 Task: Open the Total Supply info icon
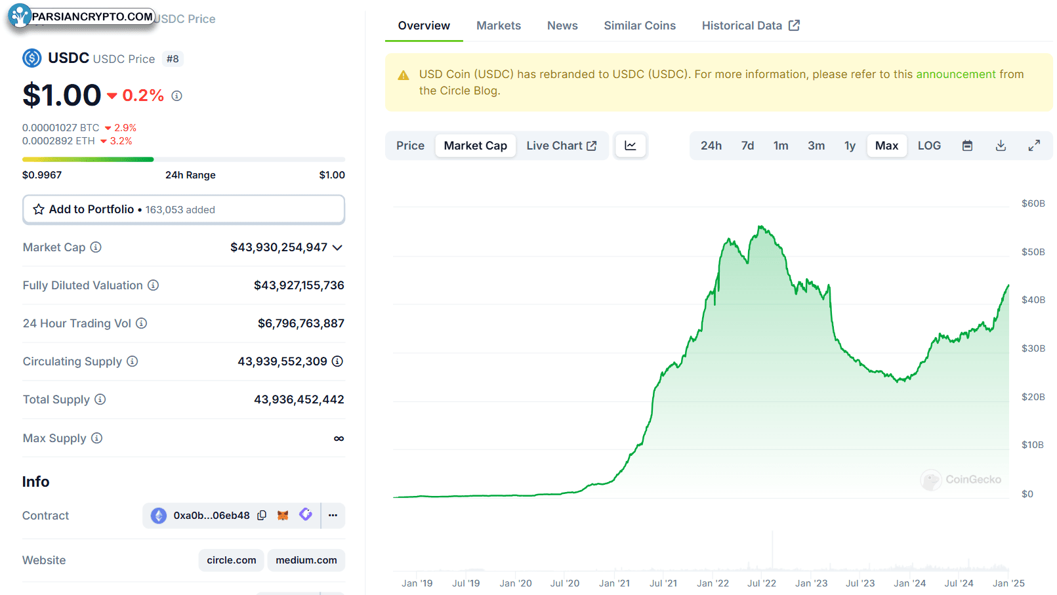(100, 400)
